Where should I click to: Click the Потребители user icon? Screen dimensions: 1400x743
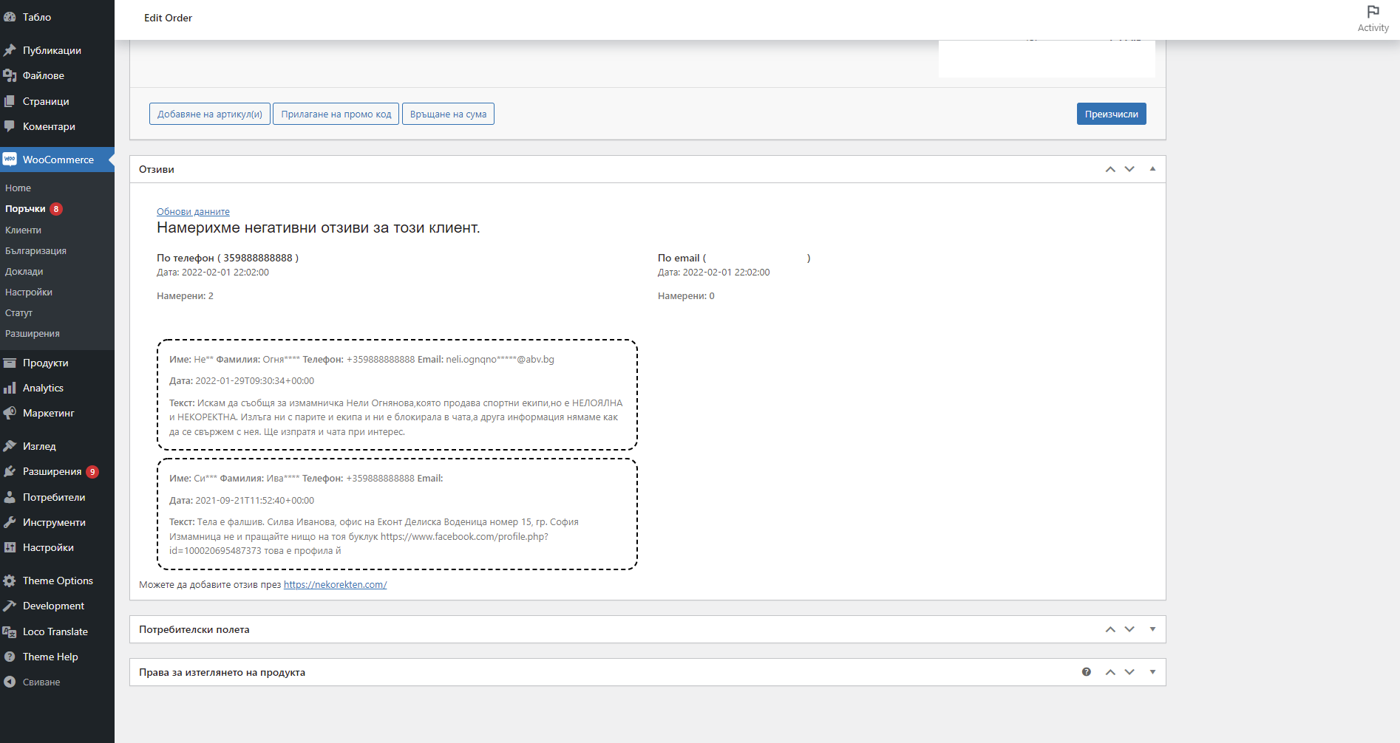pos(10,497)
